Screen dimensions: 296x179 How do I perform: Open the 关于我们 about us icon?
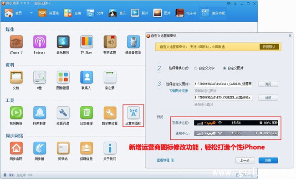click(x=110, y=148)
